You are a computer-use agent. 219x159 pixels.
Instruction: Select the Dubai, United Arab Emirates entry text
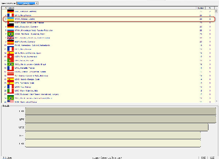point(29,23)
